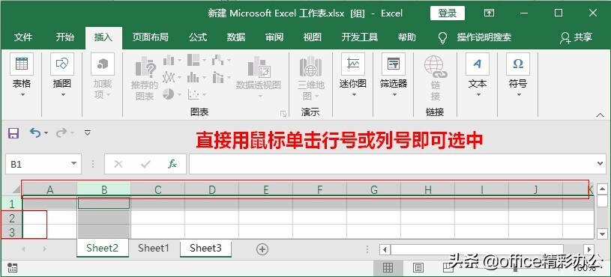Click the grayed-out Redo arrow
Screen dimensions: 611x277
pos(61,133)
